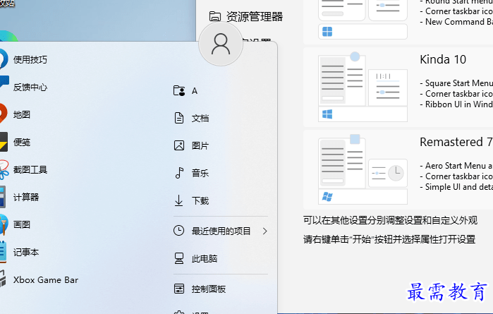Click the user folder icon beside A

point(179,91)
